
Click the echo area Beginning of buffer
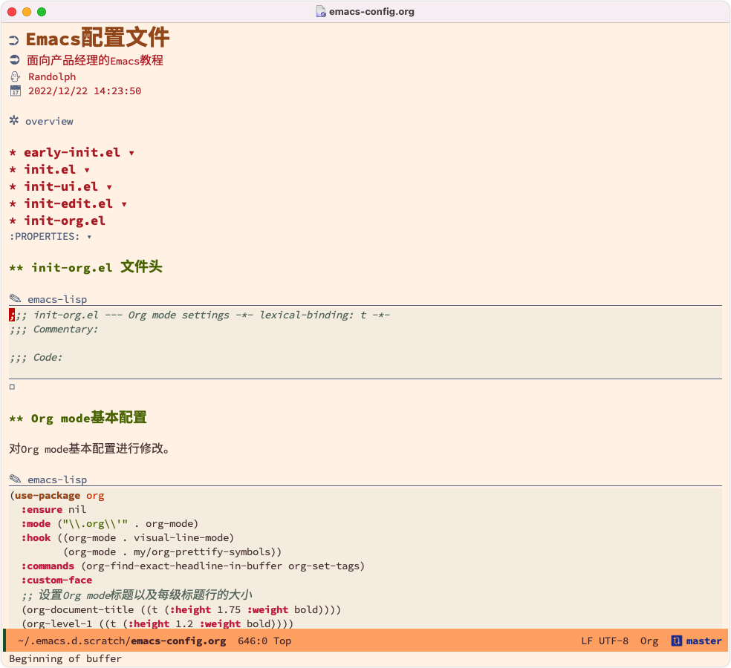pyautogui.click(x=65, y=658)
